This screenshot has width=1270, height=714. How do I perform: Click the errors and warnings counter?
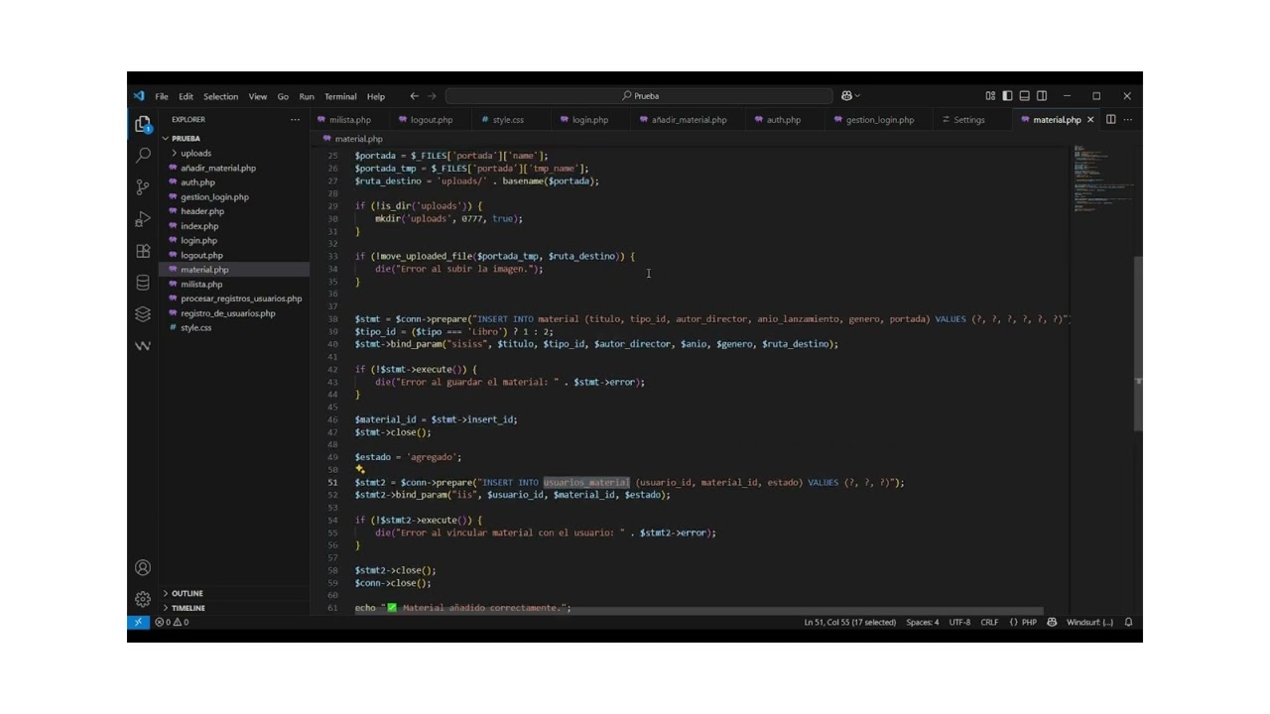coord(172,622)
